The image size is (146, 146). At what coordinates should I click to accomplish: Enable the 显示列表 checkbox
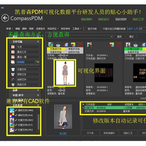coord(86,29)
